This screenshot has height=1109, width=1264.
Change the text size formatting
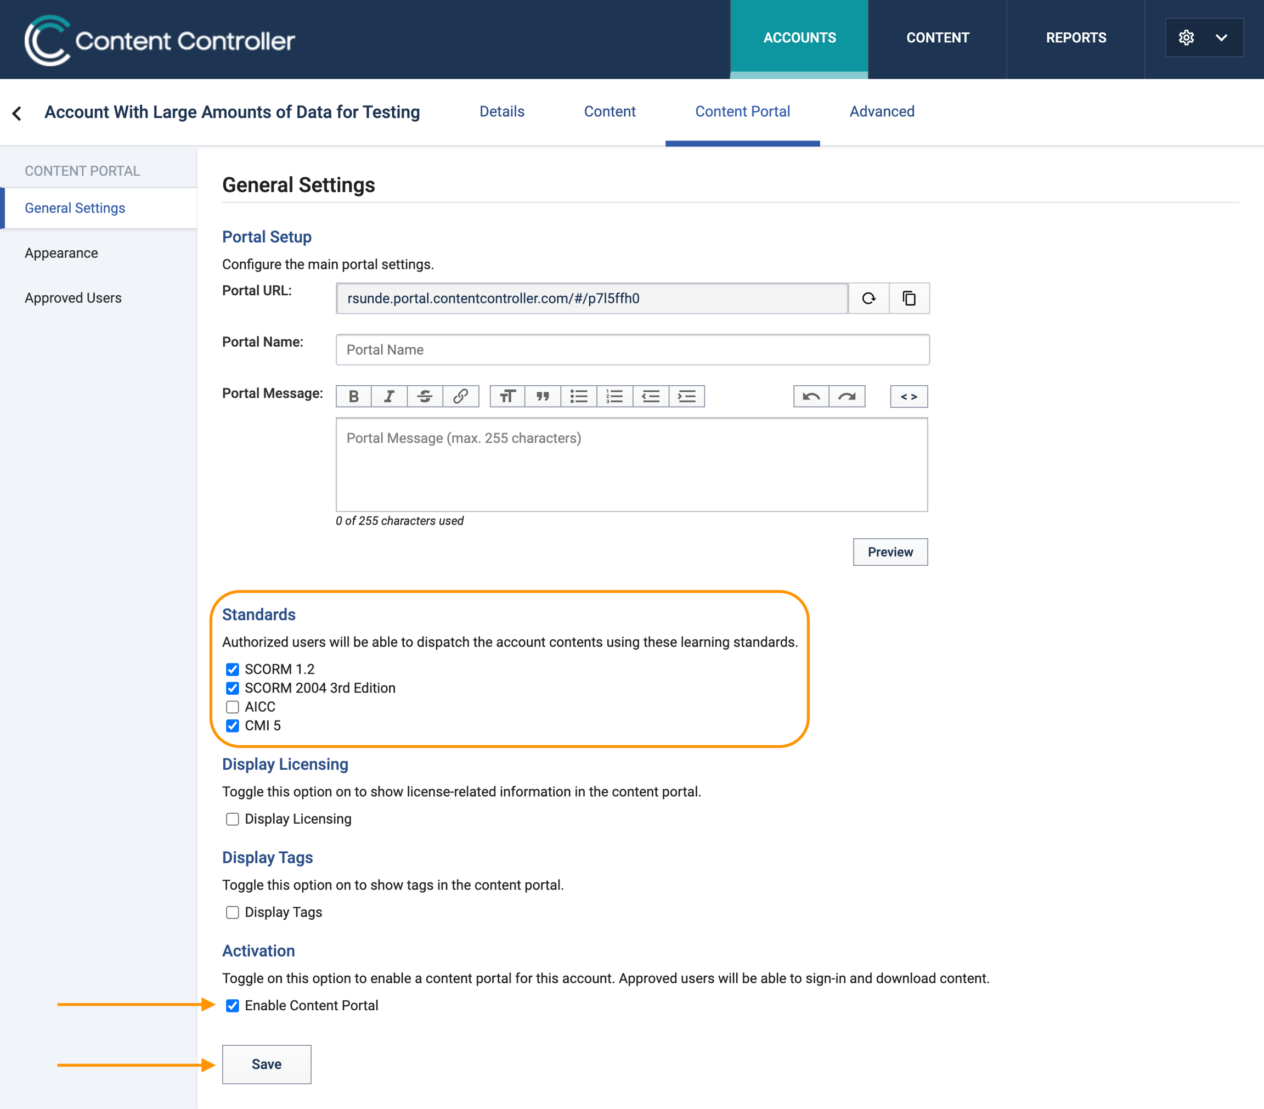coord(507,396)
